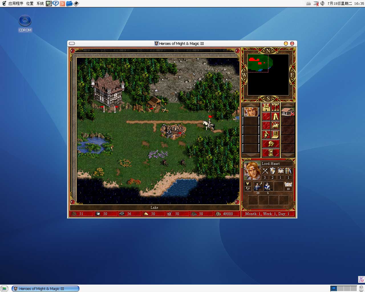Click the panel clock showing 16:35
The width and height of the screenshot is (365, 292).
point(346,3)
